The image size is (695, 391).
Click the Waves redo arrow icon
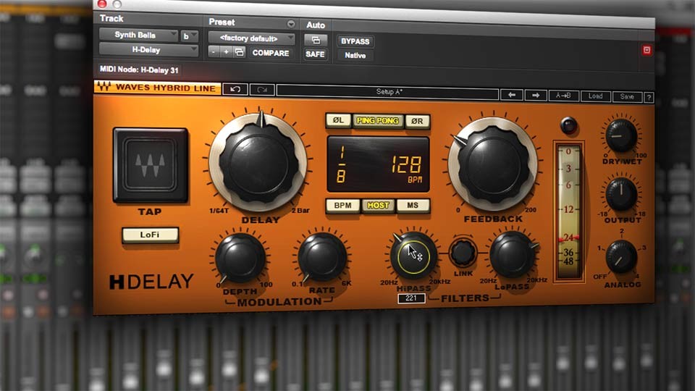pos(262,90)
